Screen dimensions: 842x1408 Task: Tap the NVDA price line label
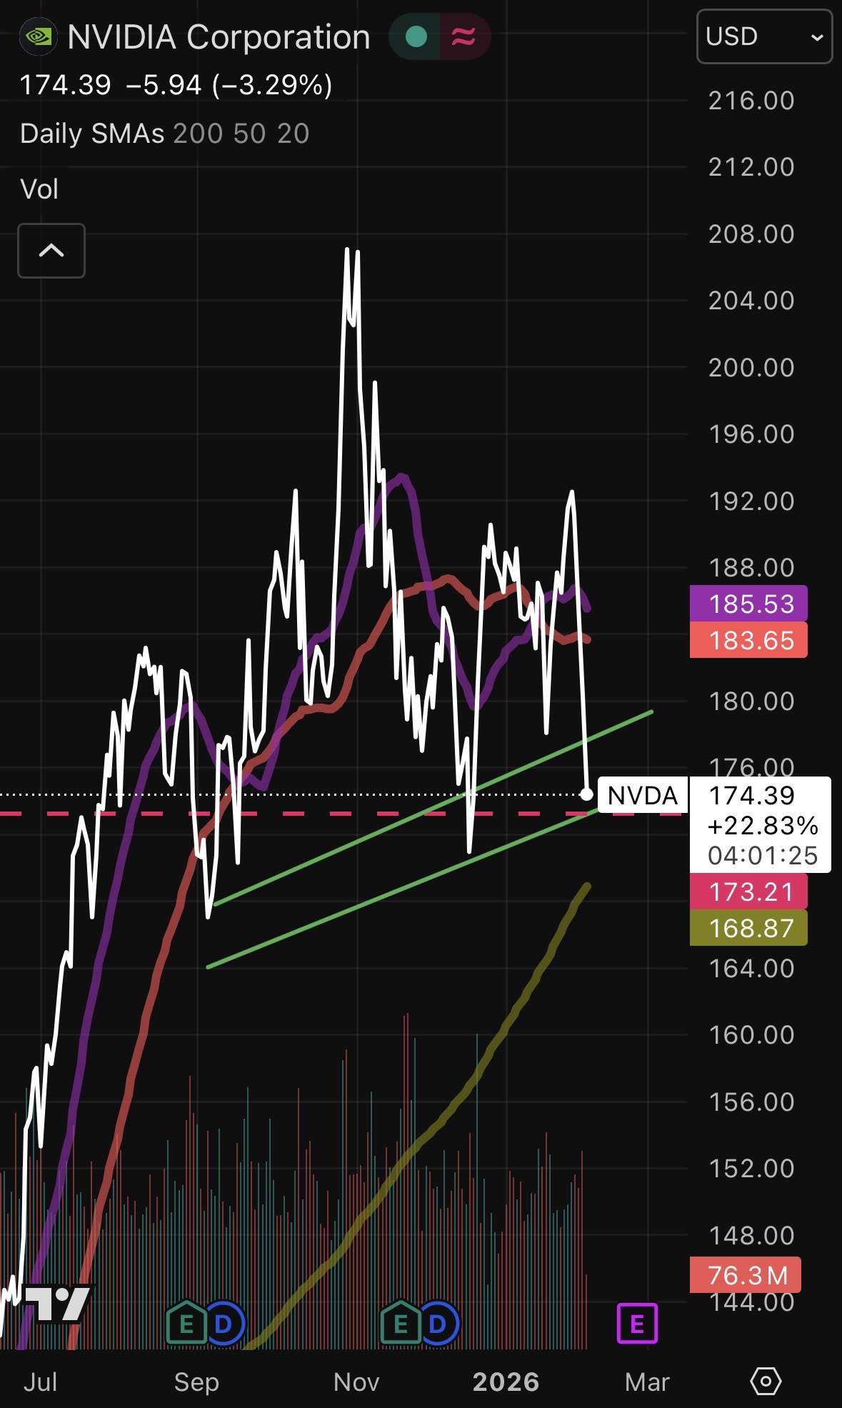tap(642, 795)
